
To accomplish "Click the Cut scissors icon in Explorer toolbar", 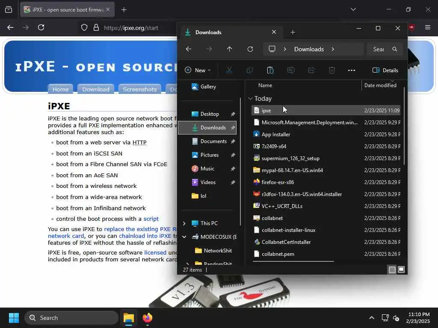I will 229,70.
